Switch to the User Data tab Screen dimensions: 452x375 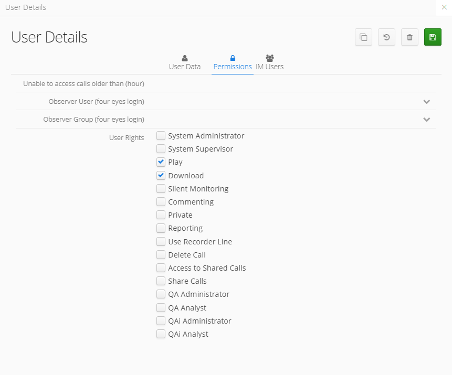click(184, 62)
